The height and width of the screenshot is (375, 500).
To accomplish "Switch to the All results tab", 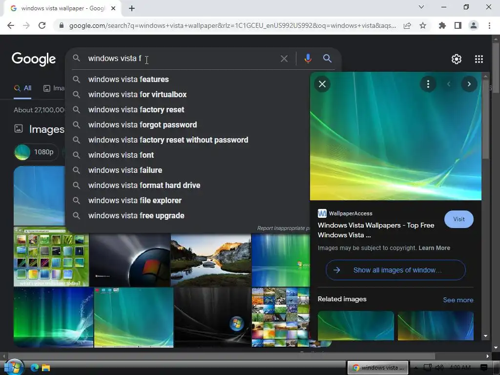I will point(22,88).
